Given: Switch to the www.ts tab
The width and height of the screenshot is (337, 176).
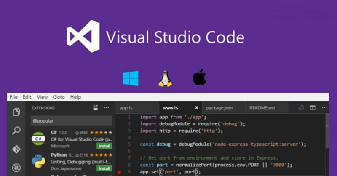Looking at the screenshot, I should point(181,108).
